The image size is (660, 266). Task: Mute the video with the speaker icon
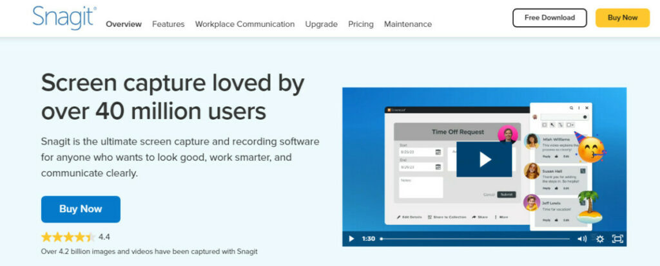[582, 239]
